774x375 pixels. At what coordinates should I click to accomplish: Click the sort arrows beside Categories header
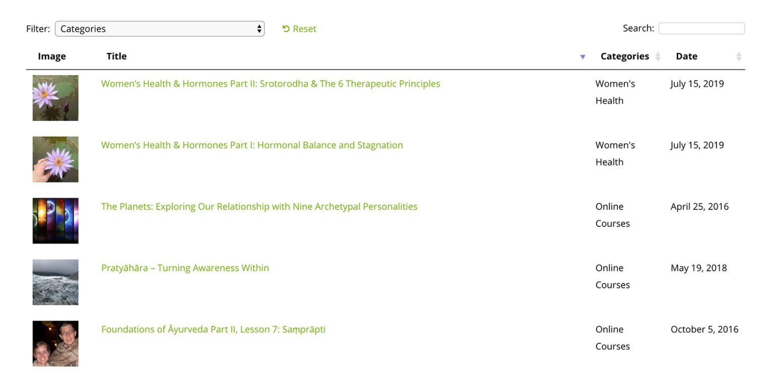pyautogui.click(x=659, y=57)
